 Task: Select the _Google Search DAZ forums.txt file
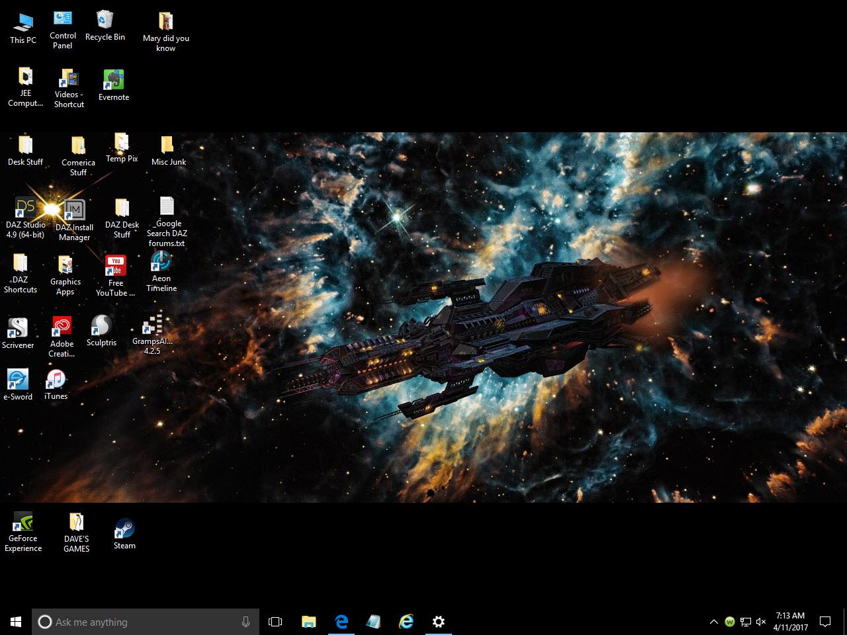pyautogui.click(x=167, y=222)
